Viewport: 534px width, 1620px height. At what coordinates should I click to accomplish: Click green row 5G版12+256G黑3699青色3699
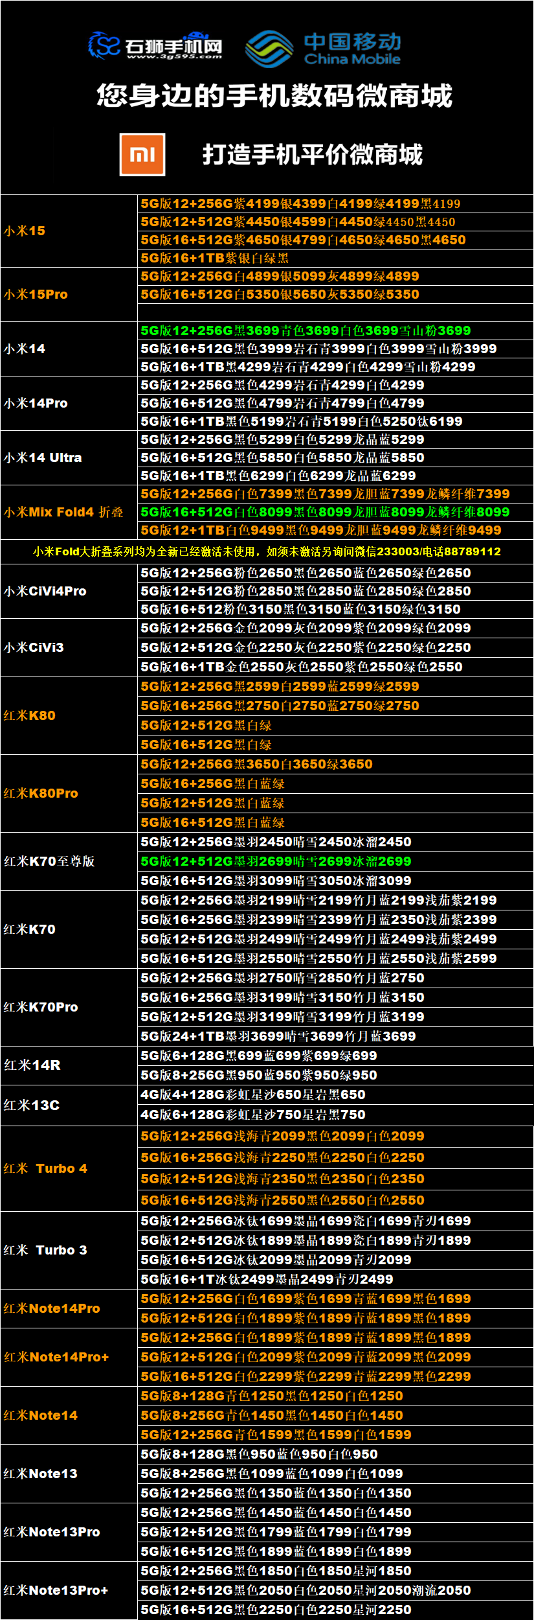(x=335, y=330)
